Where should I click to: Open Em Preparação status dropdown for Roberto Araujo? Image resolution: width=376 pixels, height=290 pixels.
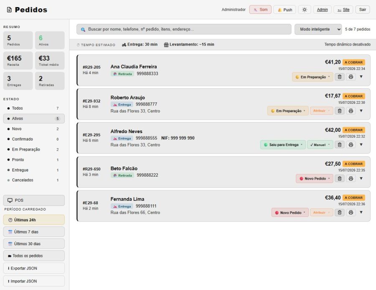288,111
